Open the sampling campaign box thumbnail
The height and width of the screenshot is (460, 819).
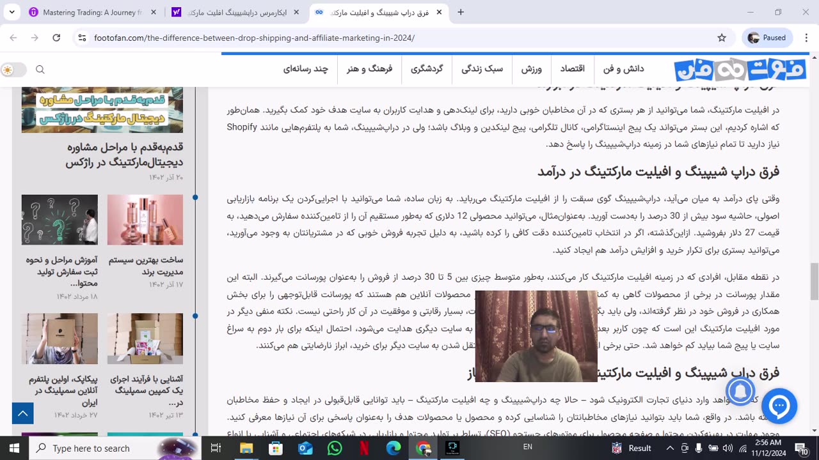(x=145, y=338)
